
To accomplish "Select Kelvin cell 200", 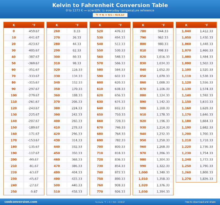I will tap(14, 160).
